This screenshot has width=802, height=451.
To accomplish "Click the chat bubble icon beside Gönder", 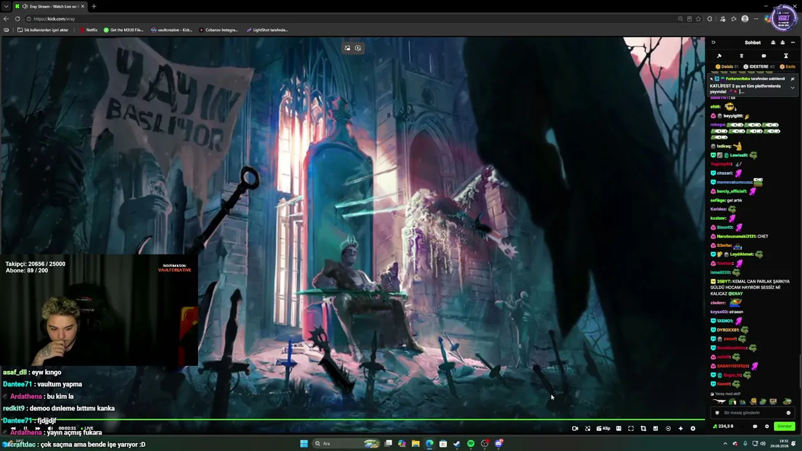I will [x=755, y=427].
